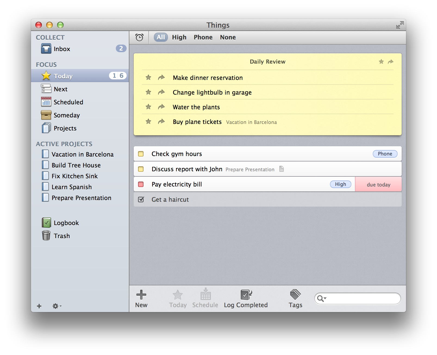Click the Inbox count badge 2
Viewport: 437px width, 355px height.
click(x=121, y=48)
